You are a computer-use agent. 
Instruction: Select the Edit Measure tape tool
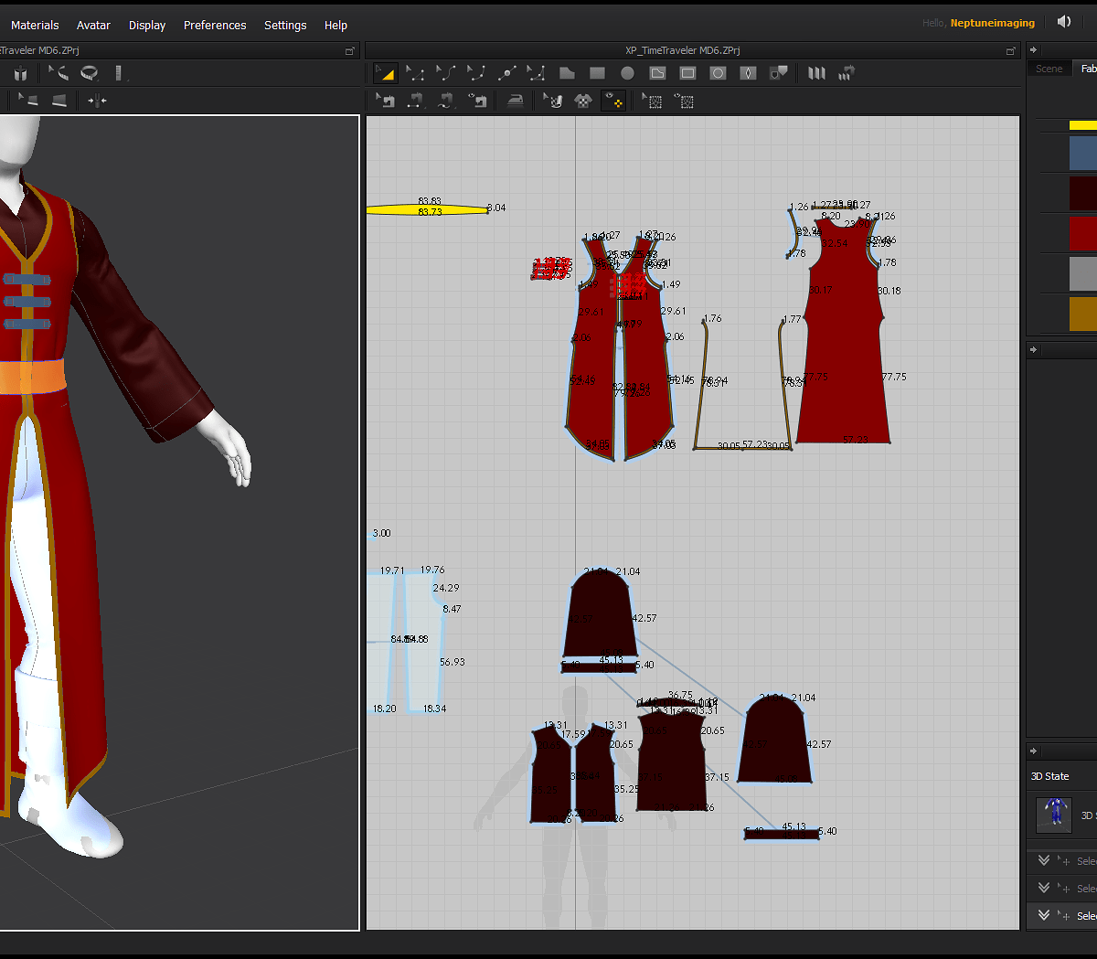point(59,73)
